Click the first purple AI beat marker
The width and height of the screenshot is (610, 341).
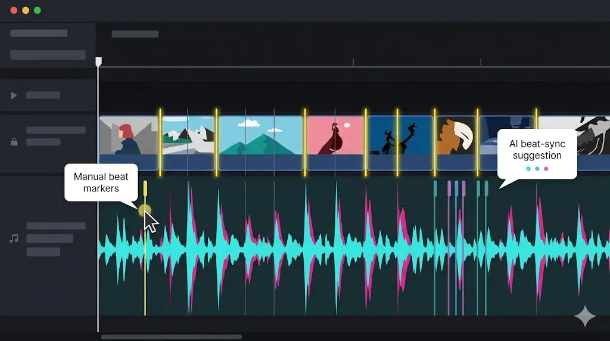click(449, 188)
